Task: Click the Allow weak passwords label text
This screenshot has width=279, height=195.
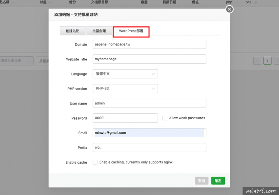Action: 187,118
